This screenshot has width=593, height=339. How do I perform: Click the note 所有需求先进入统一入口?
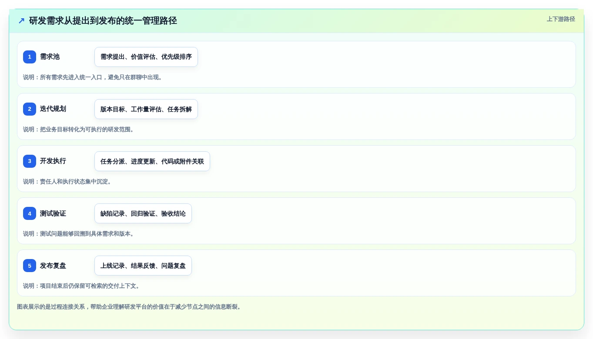pos(94,77)
